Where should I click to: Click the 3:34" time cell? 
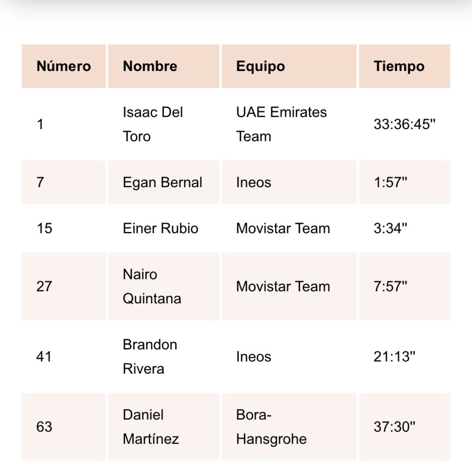tap(390, 229)
